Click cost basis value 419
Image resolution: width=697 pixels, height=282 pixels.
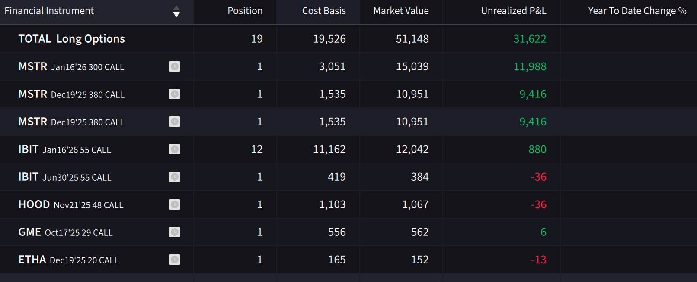[x=337, y=177]
